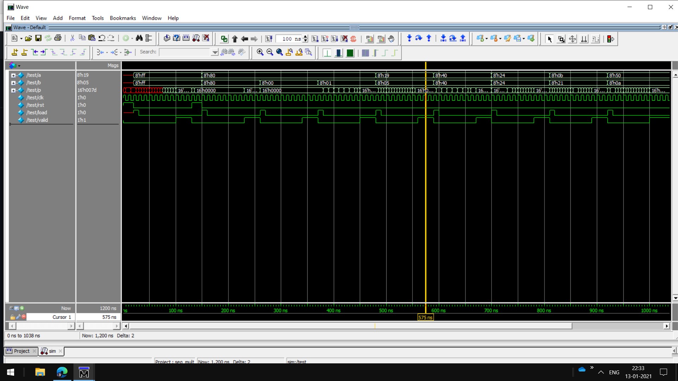The width and height of the screenshot is (678, 381).
Task: Click the Save floppy disk icon
Action: pos(38,38)
